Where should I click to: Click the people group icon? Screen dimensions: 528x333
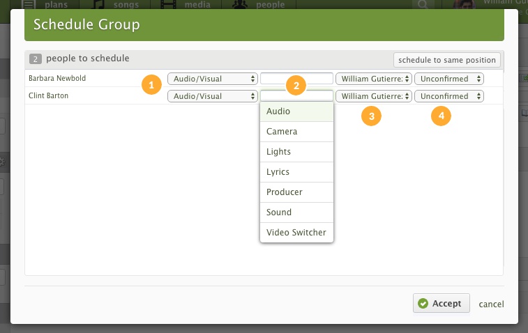pos(240,4)
